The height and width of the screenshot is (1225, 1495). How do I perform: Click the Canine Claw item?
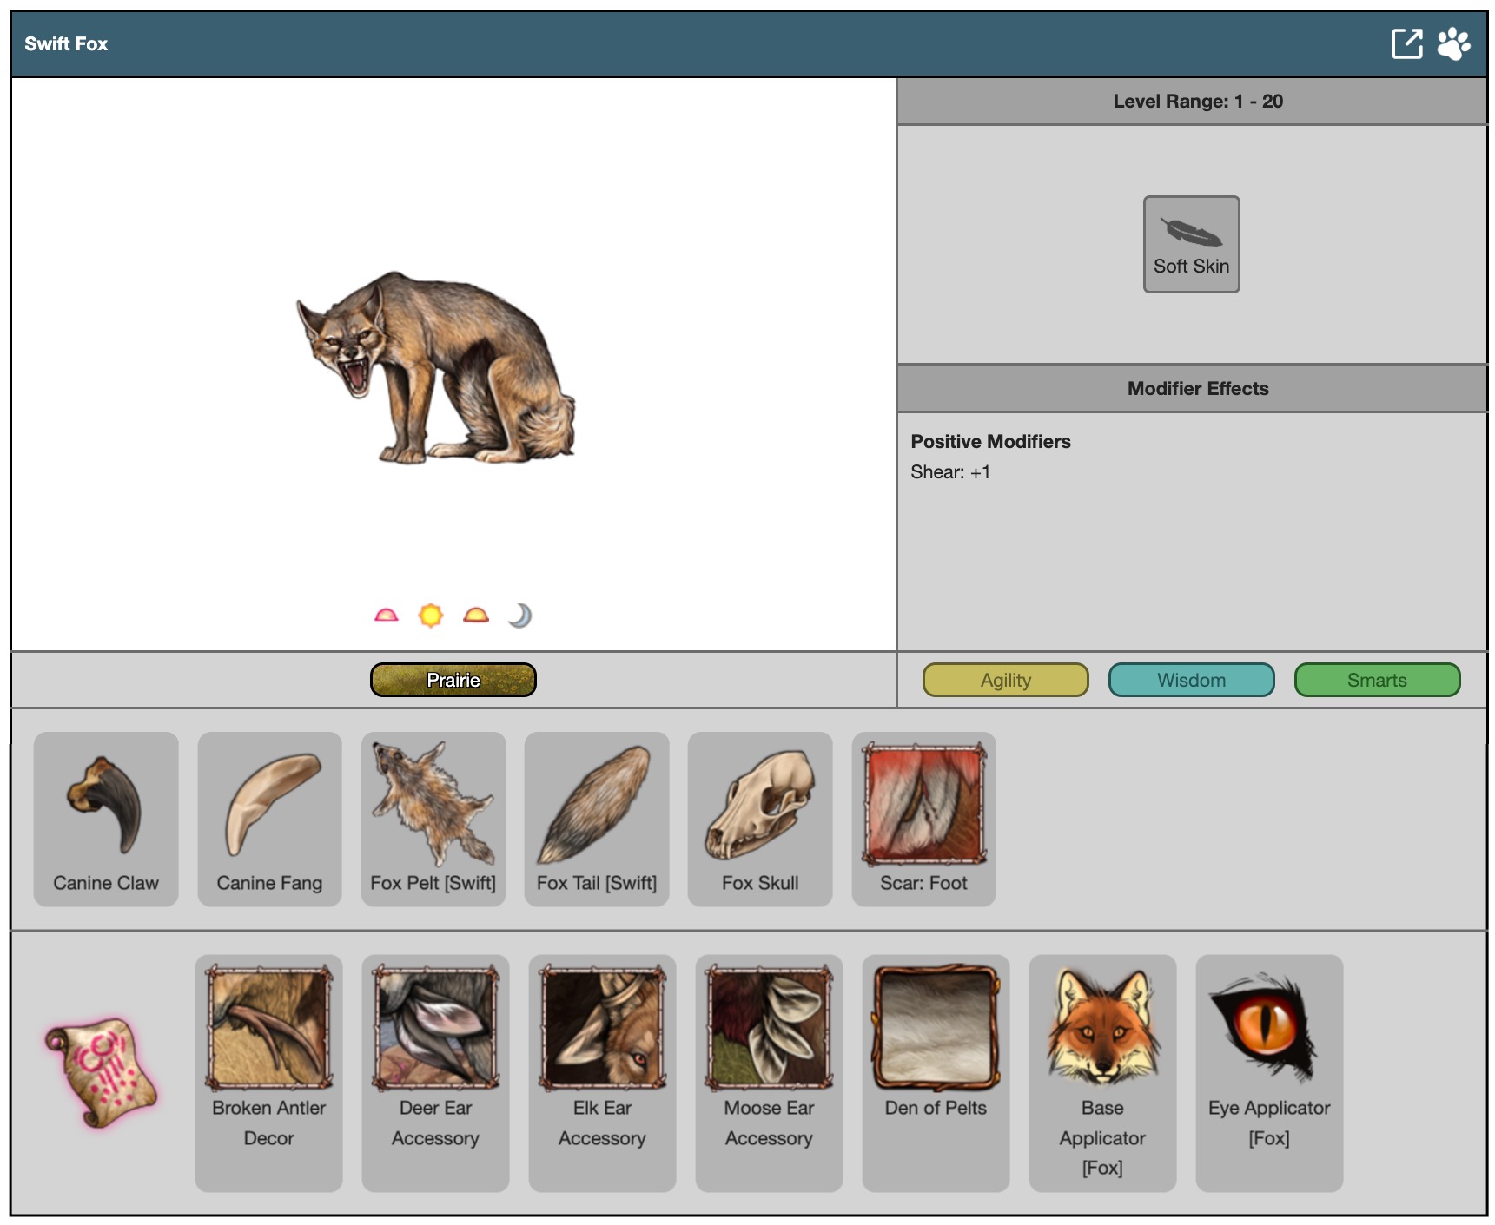106,818
